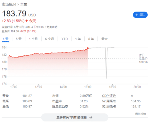157x122 pixels.
Task: Click the CDP 评分 label
Action: pos(109,96)
